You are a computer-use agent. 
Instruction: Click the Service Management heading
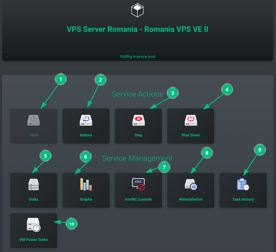click(x=137, y=158)
